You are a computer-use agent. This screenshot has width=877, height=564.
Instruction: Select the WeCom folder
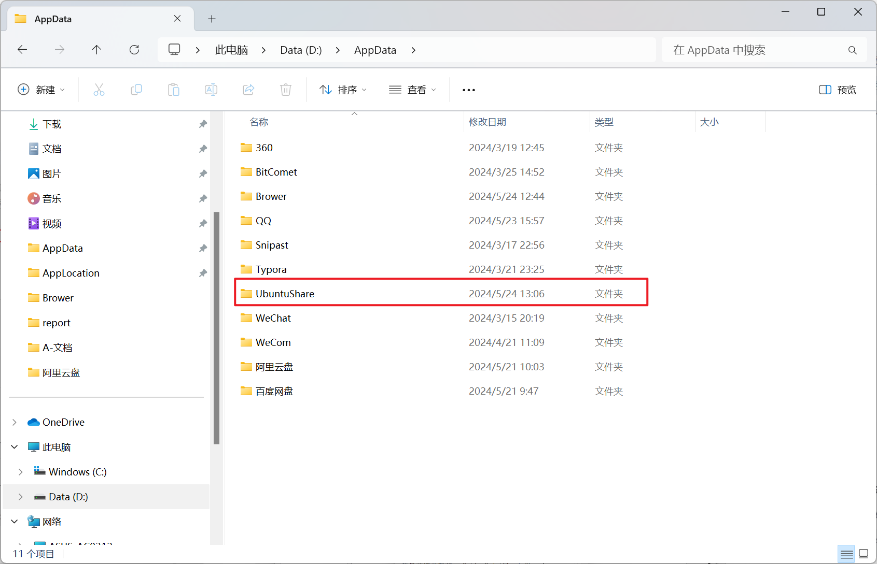[441, 342]
